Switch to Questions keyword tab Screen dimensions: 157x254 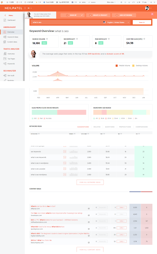(x=110, y=127)
